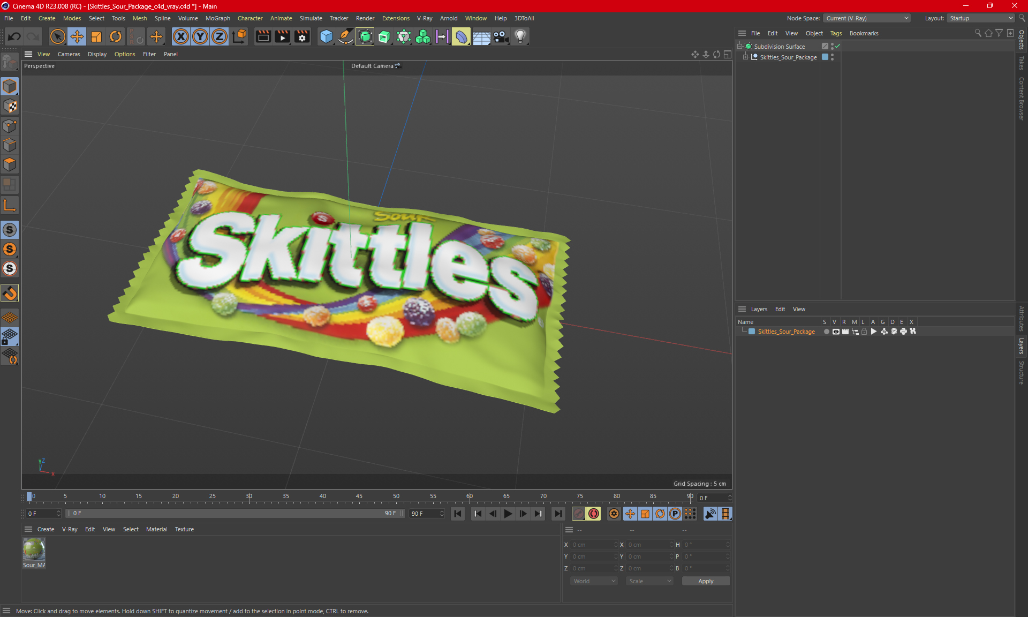Image resolution: width=1028 pixels, height=617 pixels.
Task: Toggle Subdivision Surface visibility dots
Action: pos(832,47)
